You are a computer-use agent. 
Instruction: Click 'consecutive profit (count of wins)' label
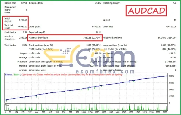click(45, 66)
